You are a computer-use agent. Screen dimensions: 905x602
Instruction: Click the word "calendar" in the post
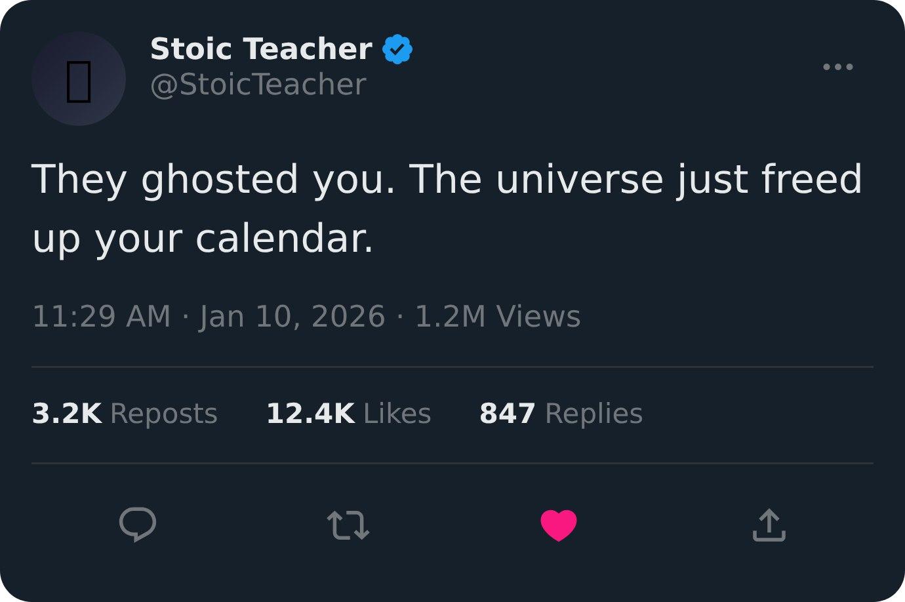[284, 238]
